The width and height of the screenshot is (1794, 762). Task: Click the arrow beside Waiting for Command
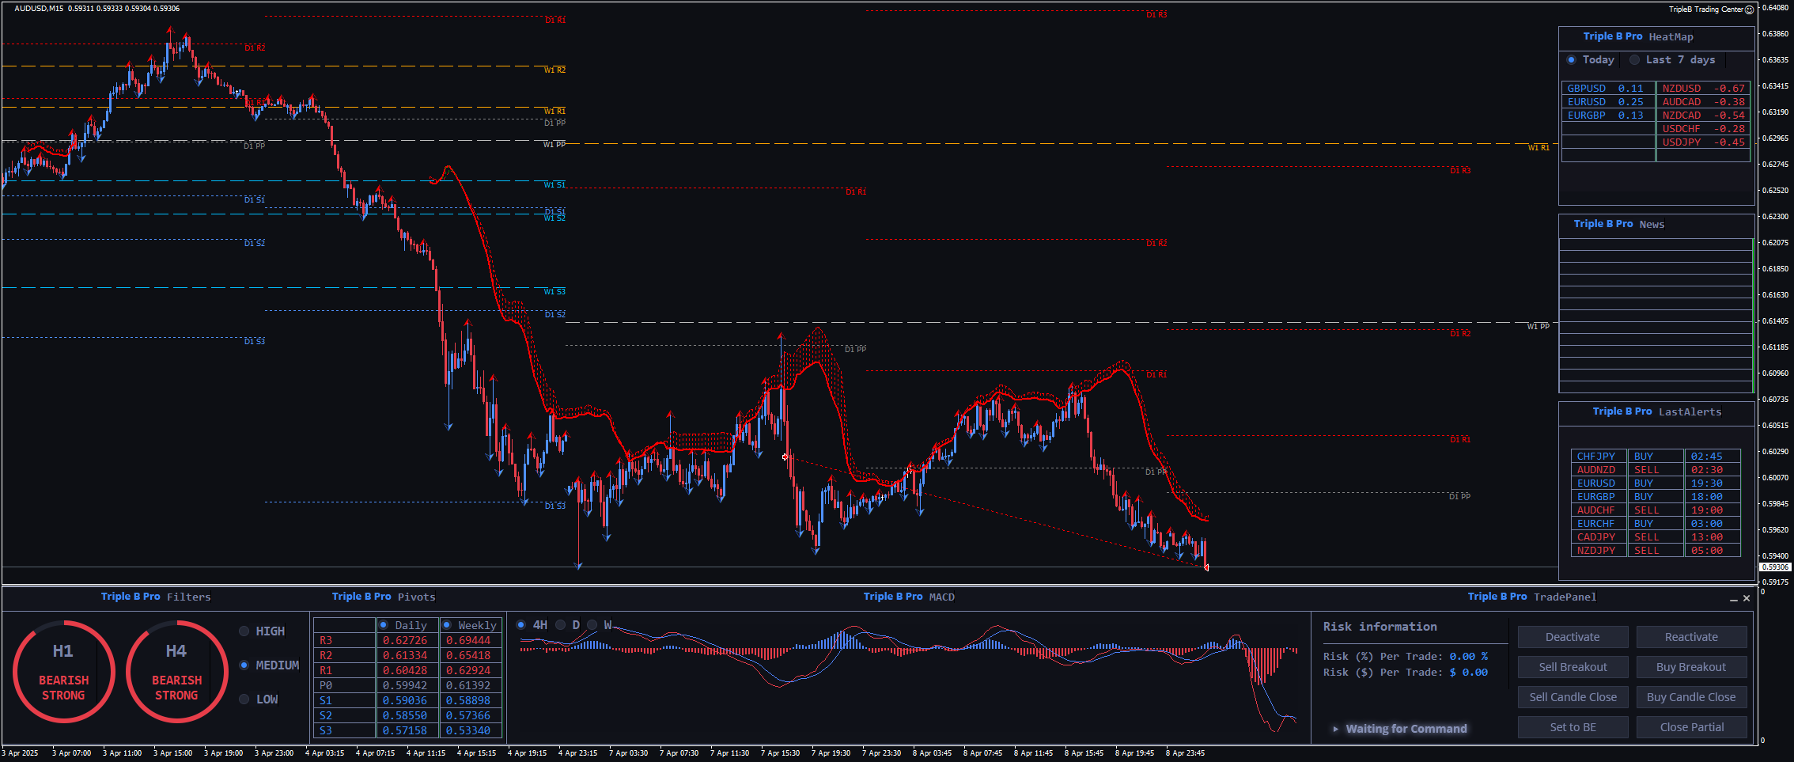coord(1336,729)
